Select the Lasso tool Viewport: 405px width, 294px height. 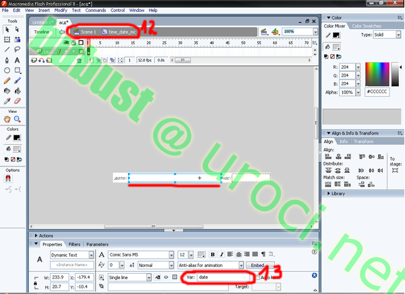tap(17, 50)
